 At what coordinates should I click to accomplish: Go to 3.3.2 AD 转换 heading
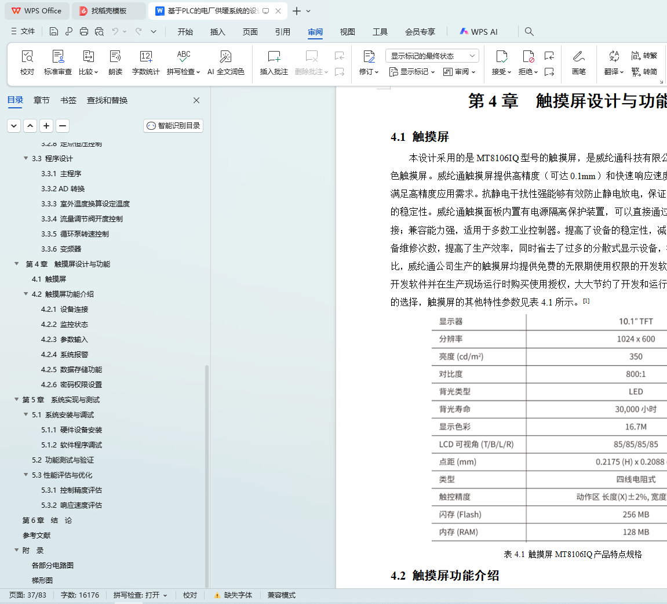pos(63,188)
